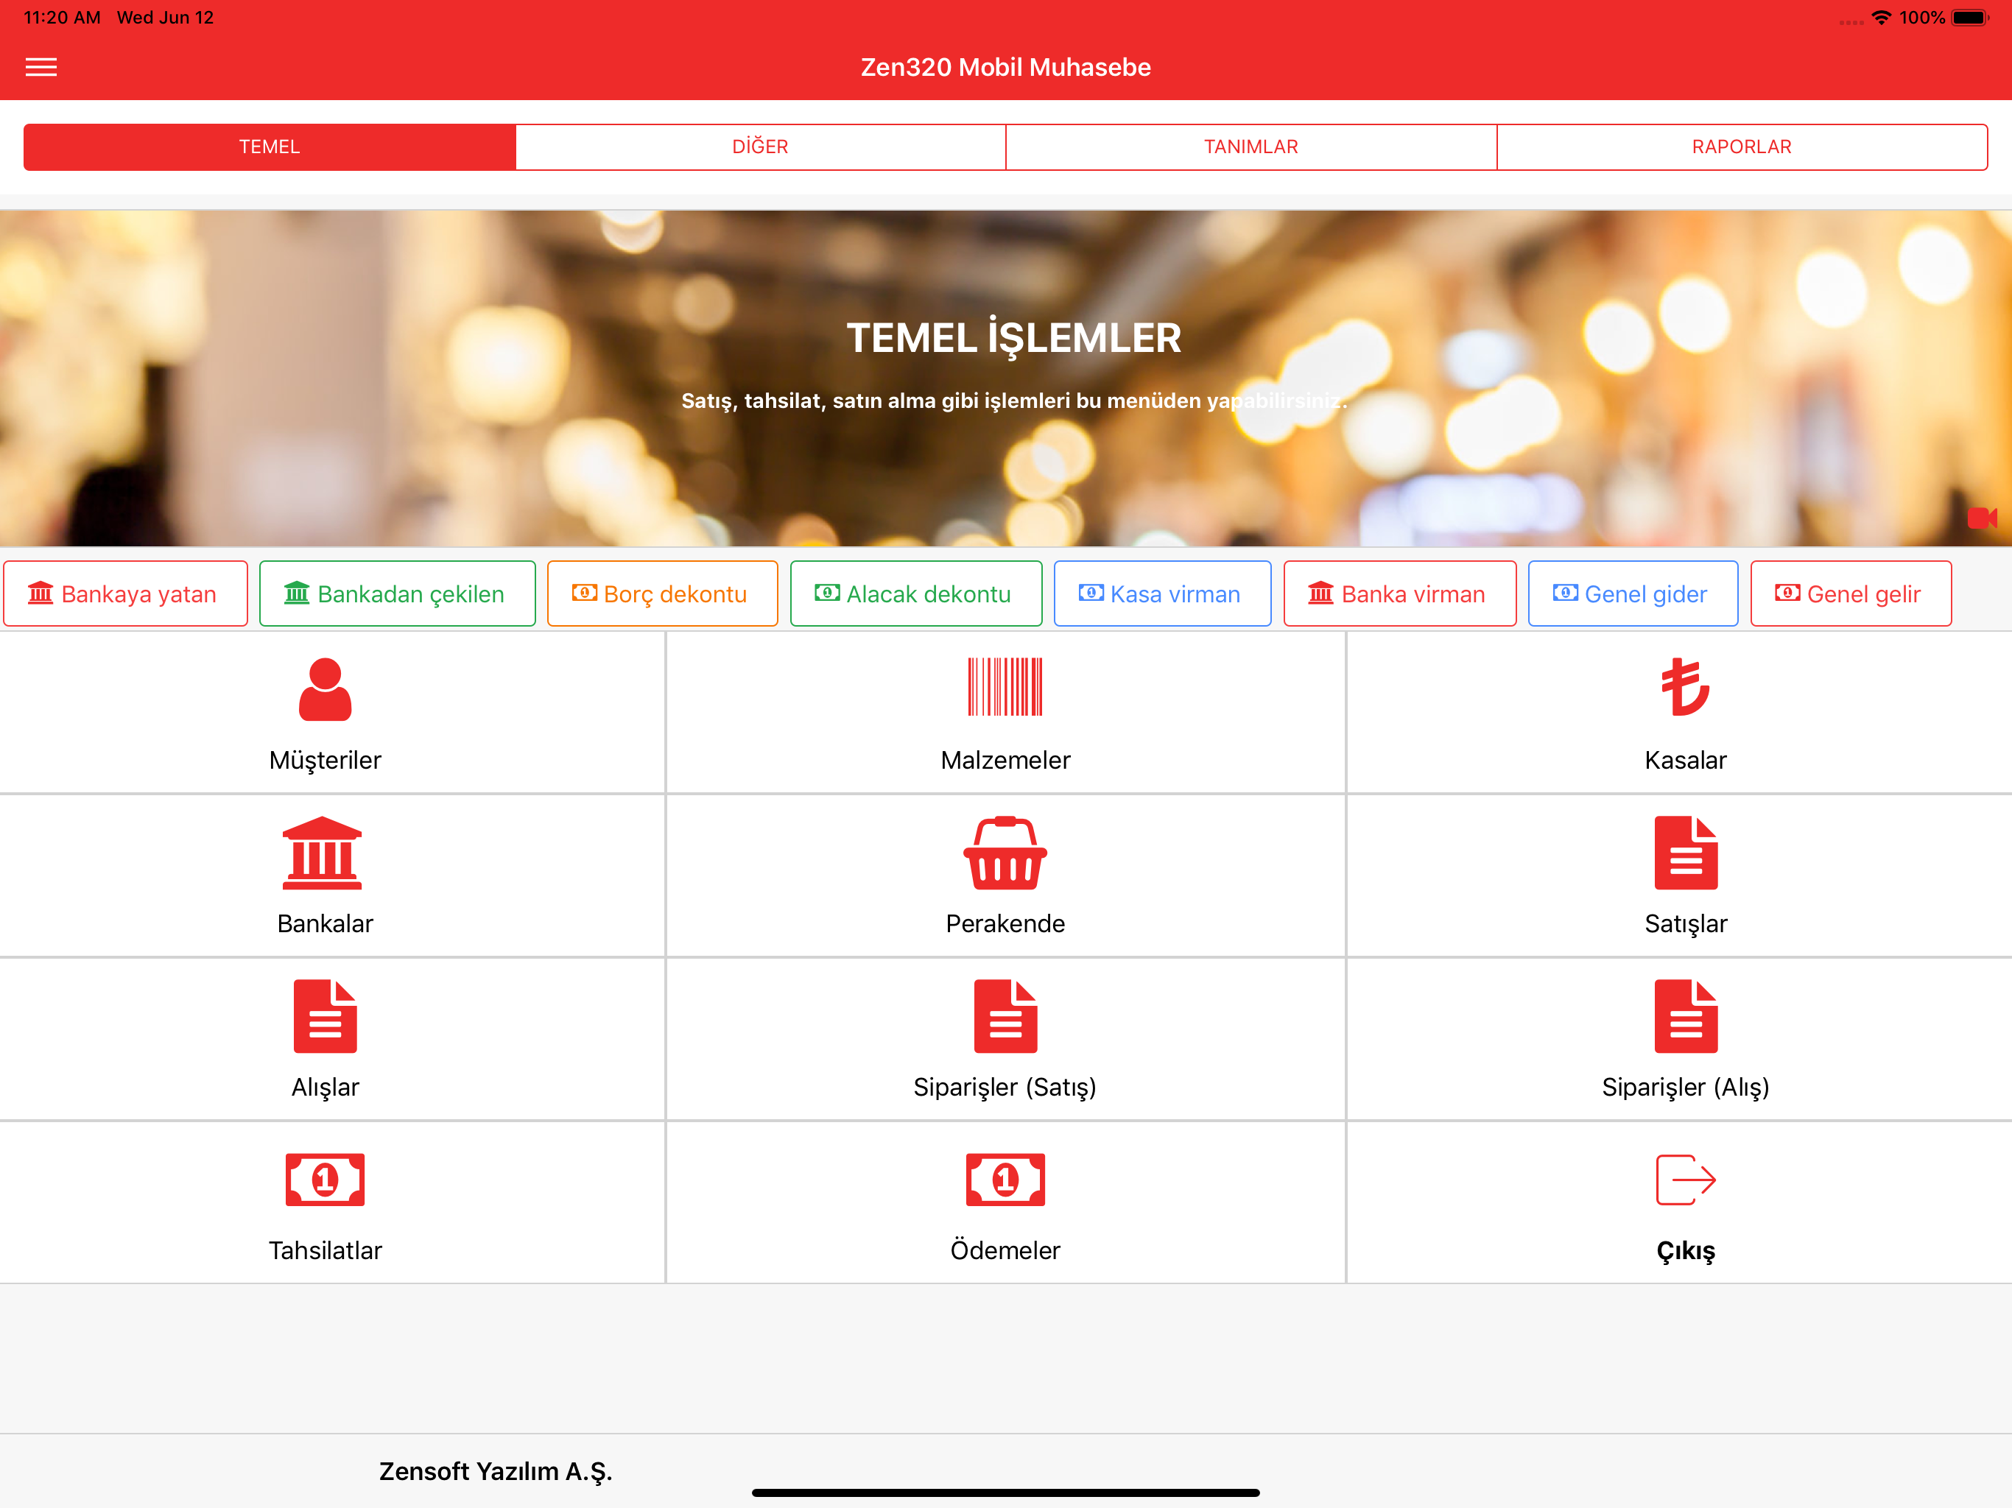Select the Alacak dekontu button
The image size is (2012, 1508).
pos(916,594)
